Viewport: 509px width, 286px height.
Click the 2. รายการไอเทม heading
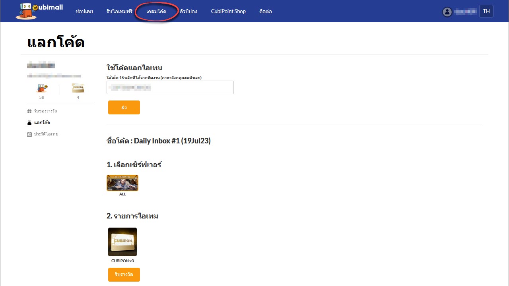click(132, 216)
